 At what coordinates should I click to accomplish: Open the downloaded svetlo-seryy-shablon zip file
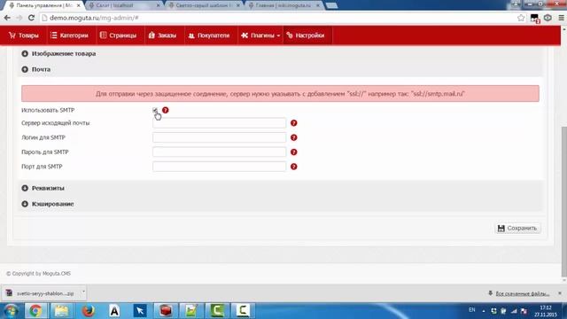coord(41,293)
